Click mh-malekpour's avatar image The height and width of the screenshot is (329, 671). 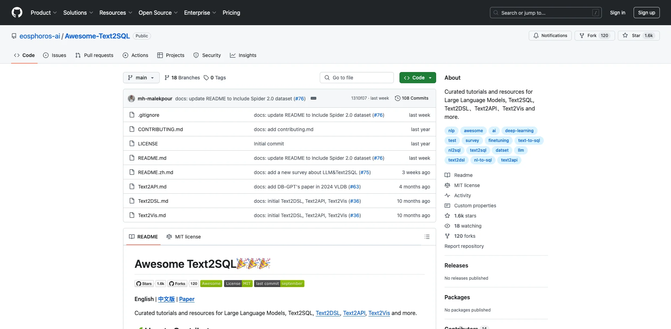pos(131,99)
